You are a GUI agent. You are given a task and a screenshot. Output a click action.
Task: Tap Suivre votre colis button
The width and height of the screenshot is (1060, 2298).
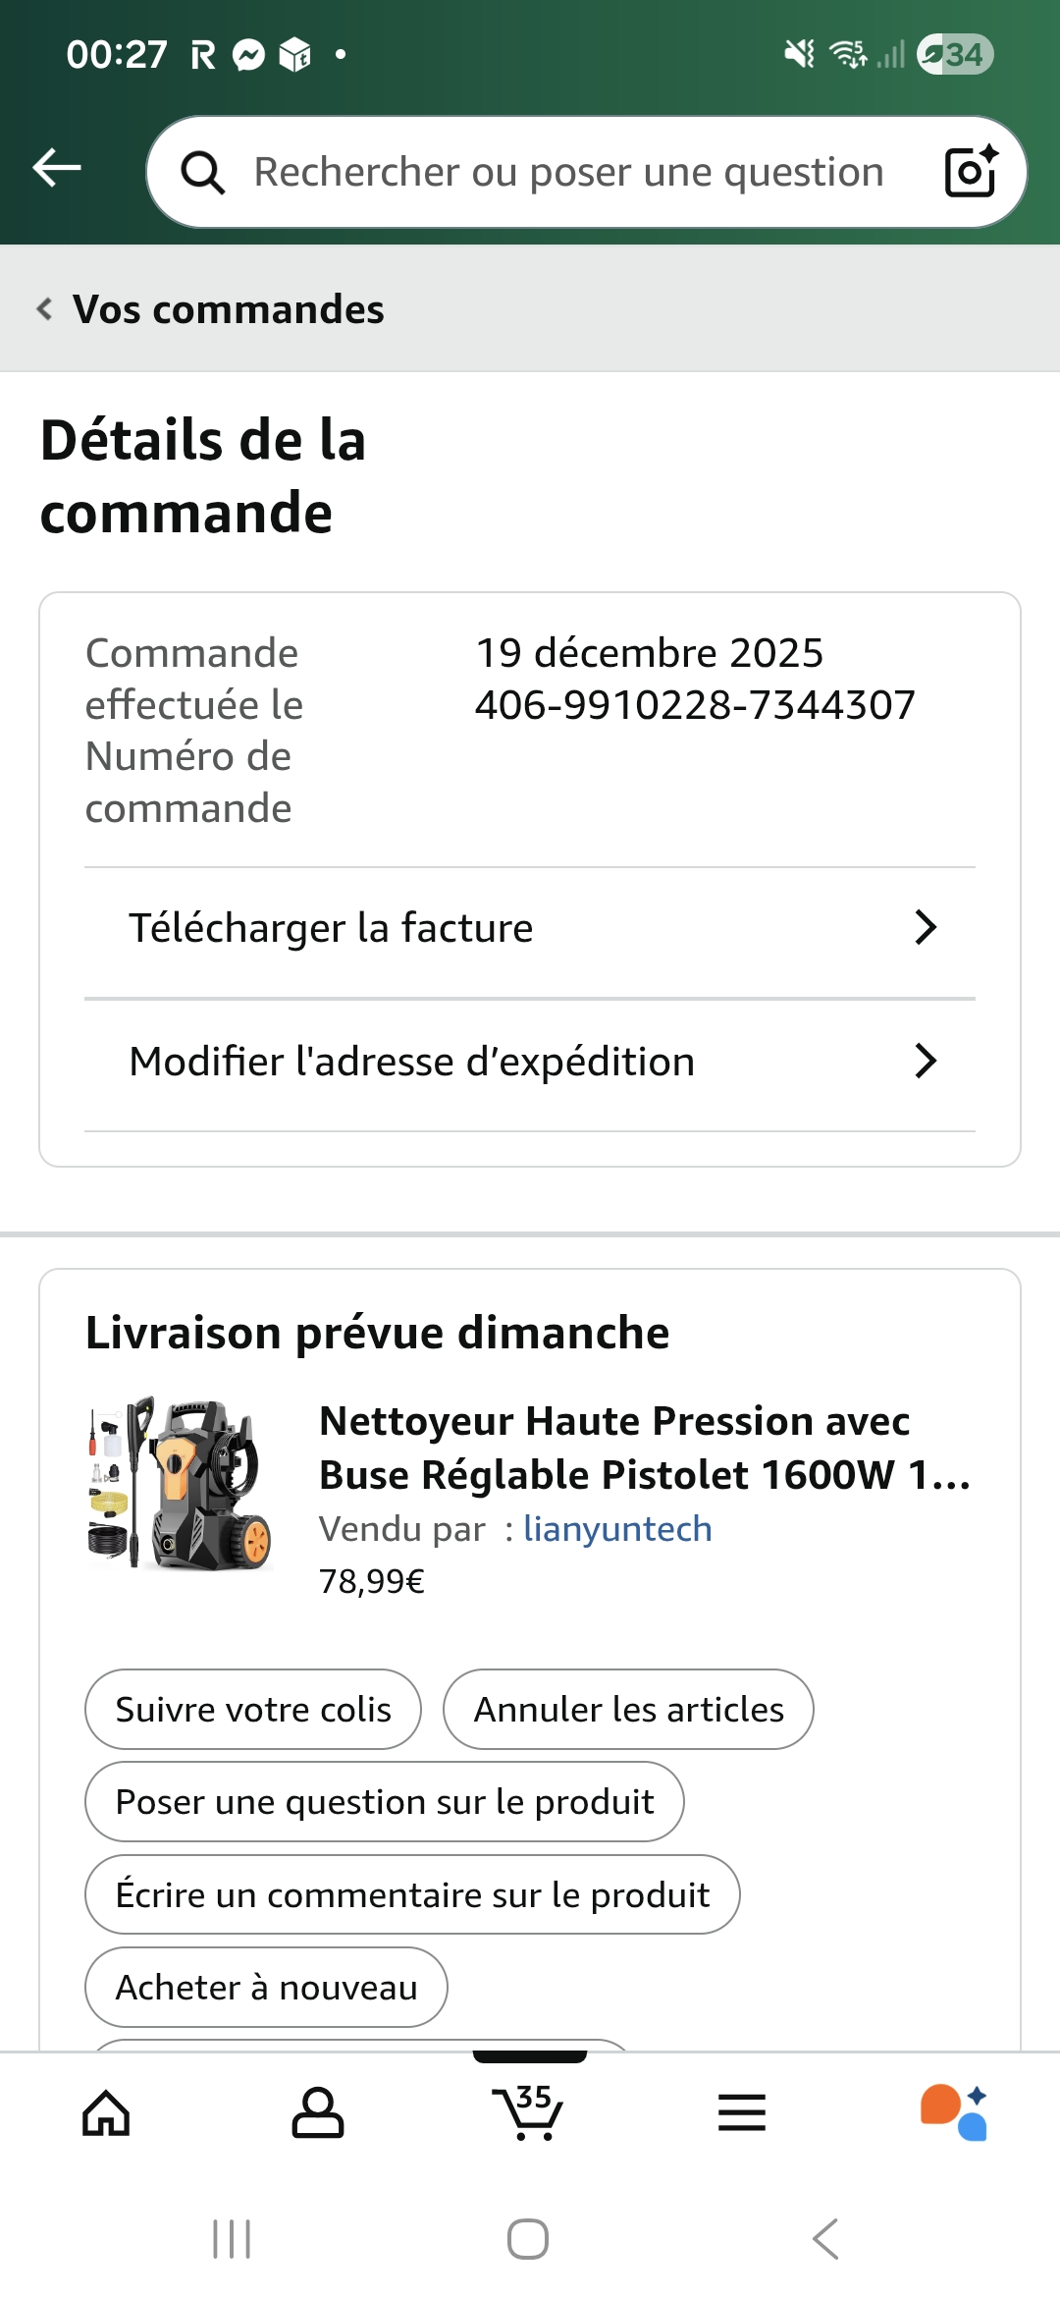pyautogui.click(x=253, y=1709)
